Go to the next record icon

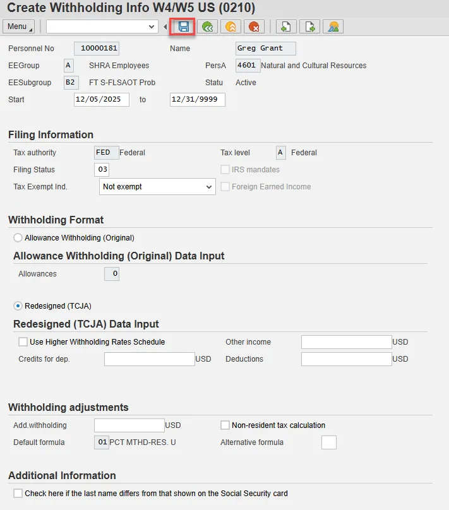coord(309,27)
